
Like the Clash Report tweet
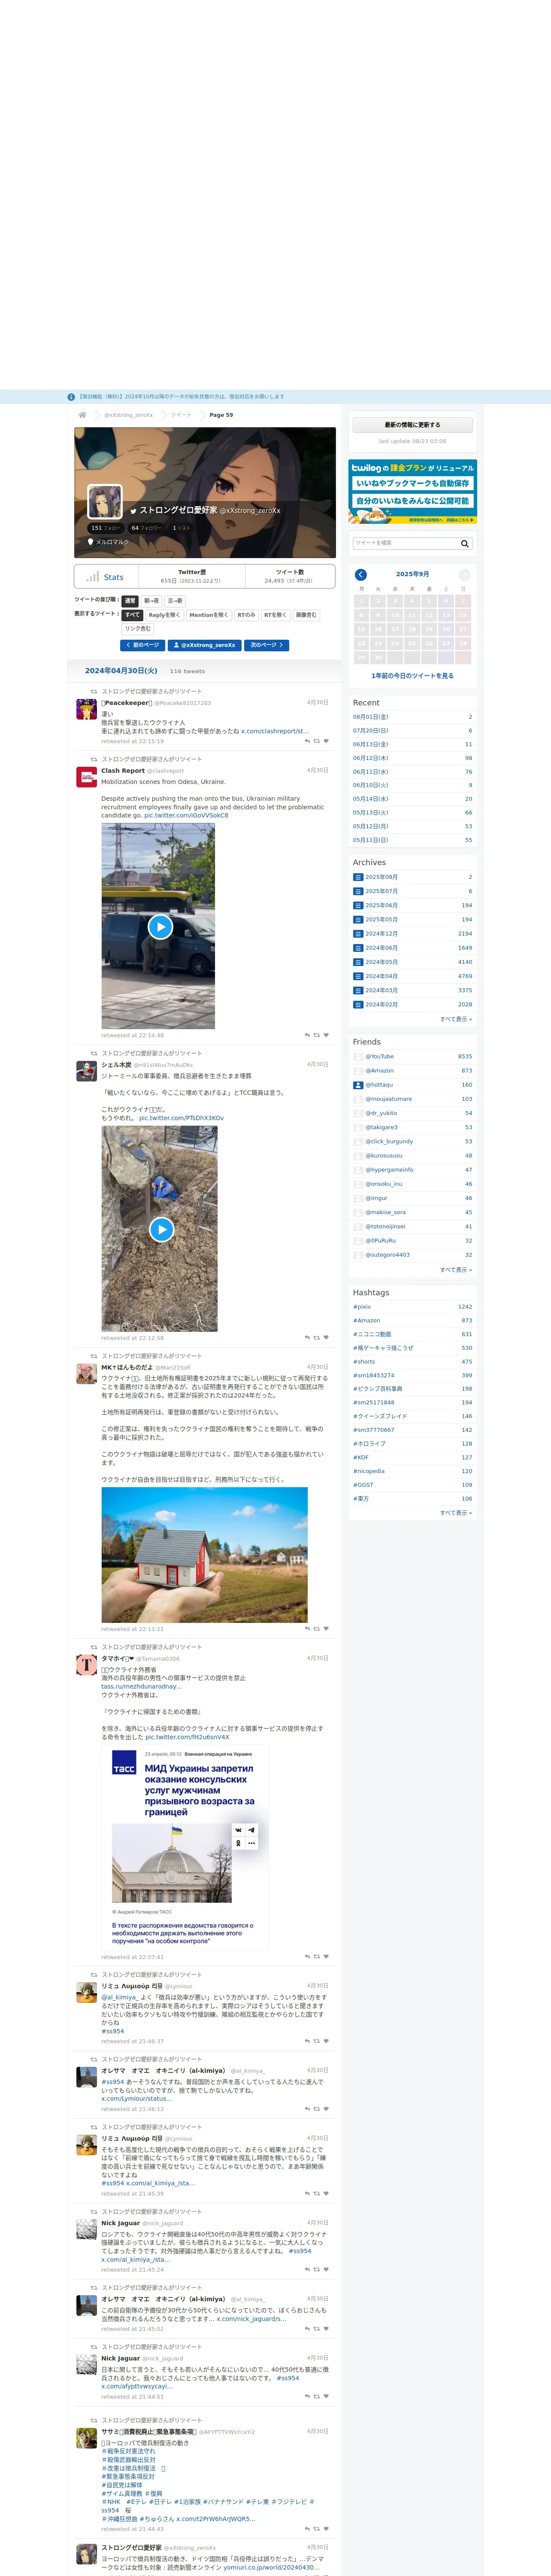326,1035
